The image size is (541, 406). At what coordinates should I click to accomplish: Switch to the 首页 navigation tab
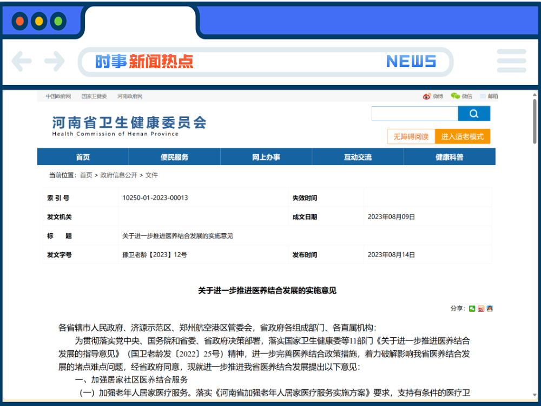pos(82,156)
